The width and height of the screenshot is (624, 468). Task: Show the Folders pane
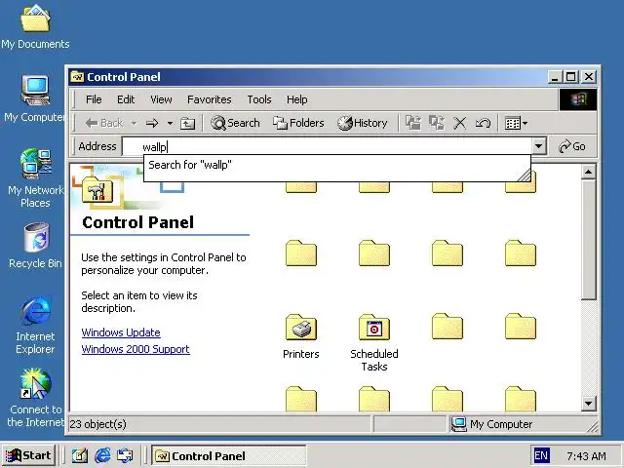[298, 123]
